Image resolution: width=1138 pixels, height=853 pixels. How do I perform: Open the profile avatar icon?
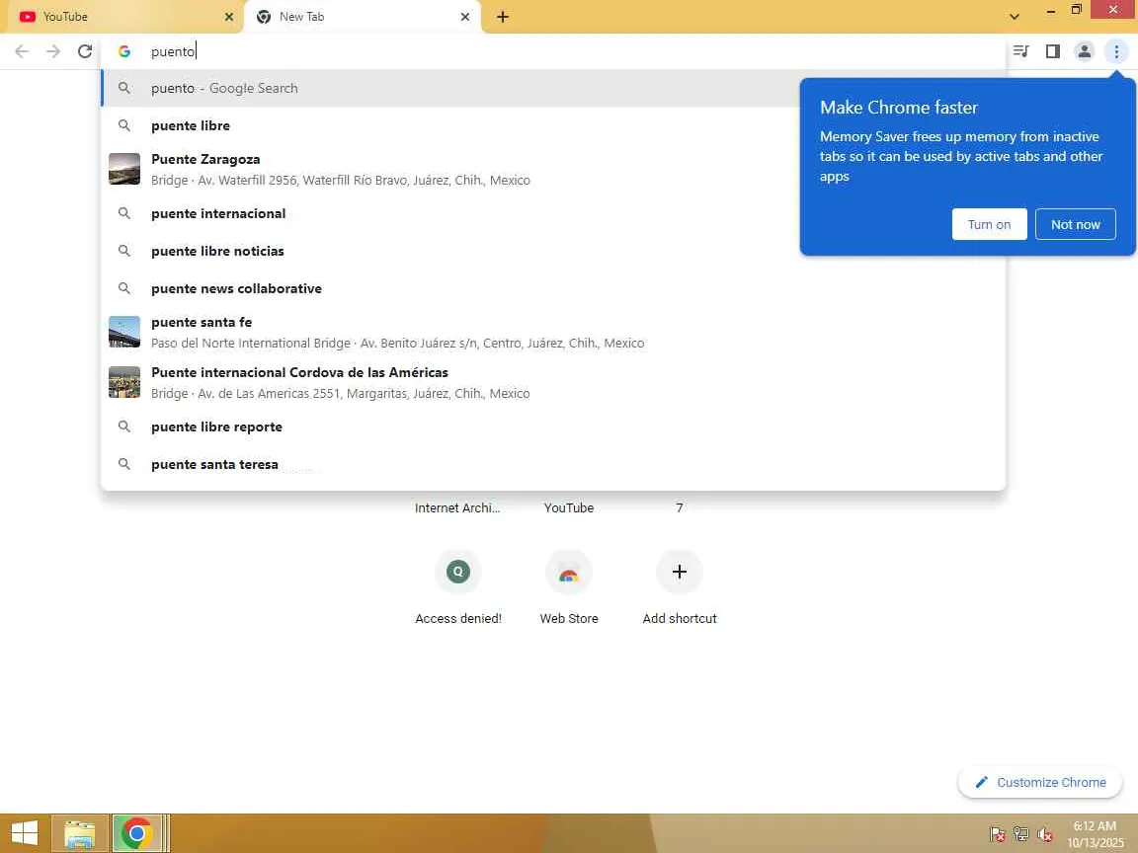pyautogui.click(x=1085, y=50)
